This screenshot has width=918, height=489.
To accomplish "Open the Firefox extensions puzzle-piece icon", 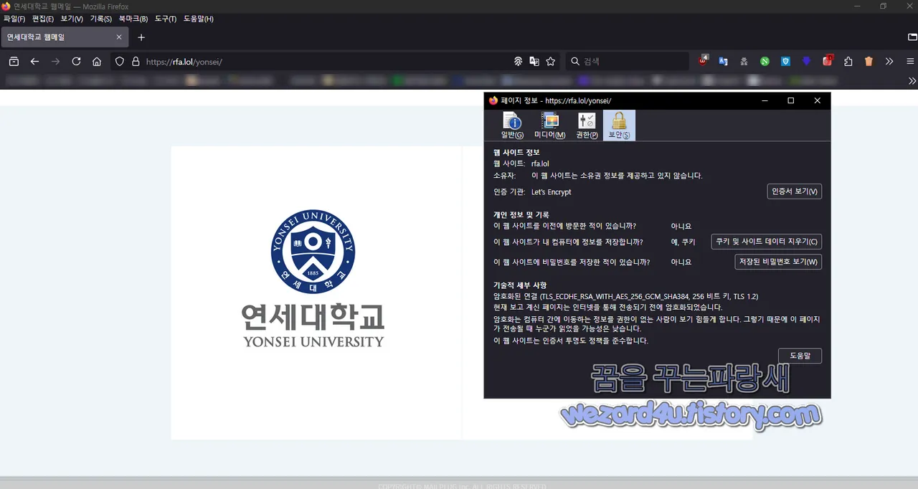I will (x=848, y=62).
